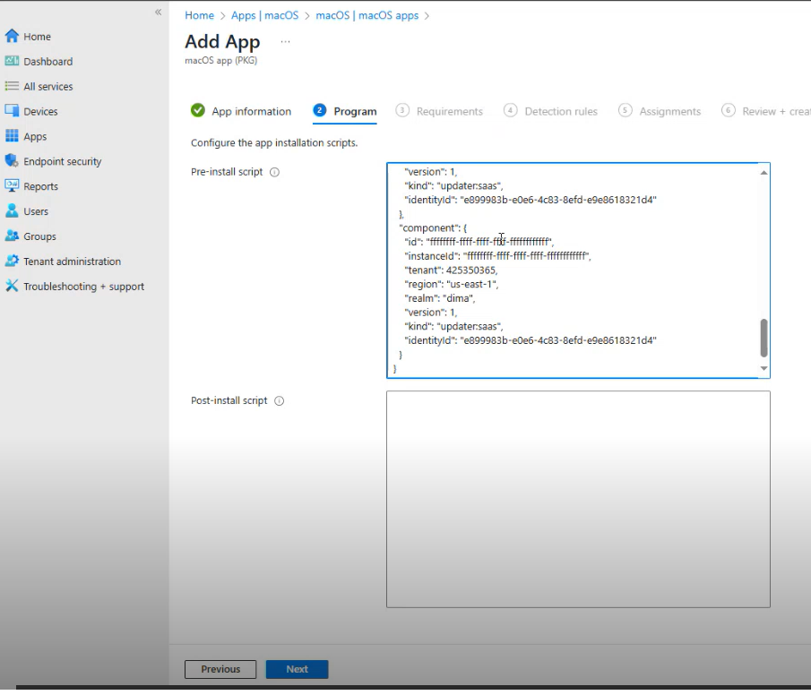Open the Review + create tab
This screenshot has height=695, width=811.
pos(776,111)
